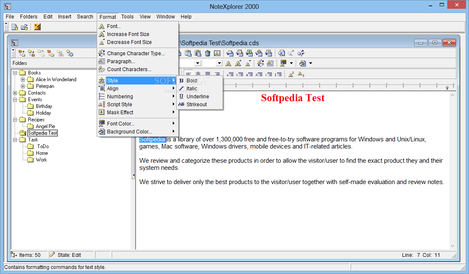
Task: Select the ToDo folder
Action: point(43,146)
